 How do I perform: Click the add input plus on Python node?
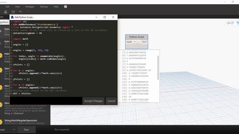click(135, 42)
